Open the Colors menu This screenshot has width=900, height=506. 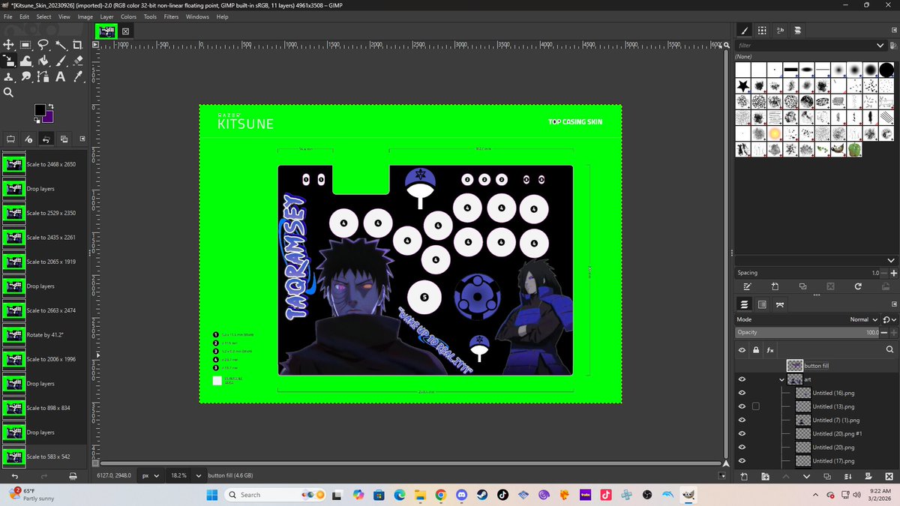[x=128, y=16]
